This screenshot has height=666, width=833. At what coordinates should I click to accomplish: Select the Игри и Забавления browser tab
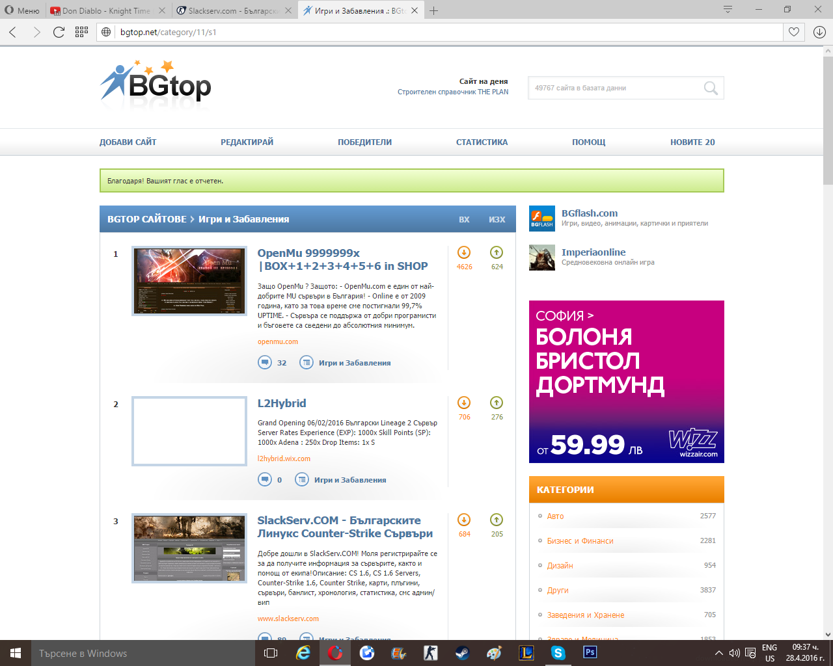361,10
